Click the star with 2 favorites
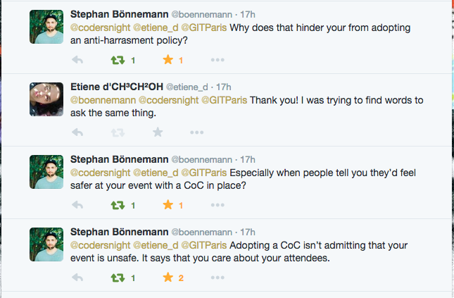 click(x=168, y=278)
